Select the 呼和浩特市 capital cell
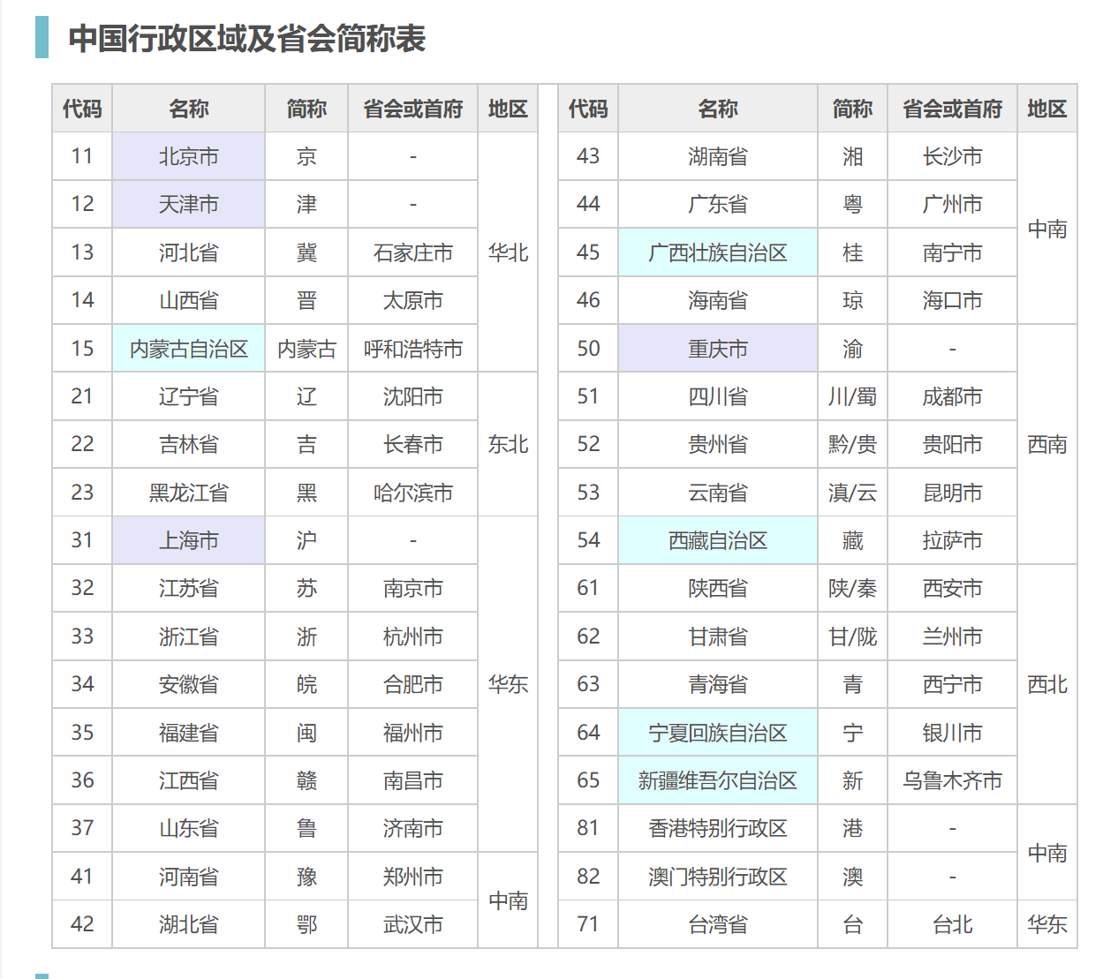The height and width of the screenshot is (979, 1118). click(x=412, y=349)
